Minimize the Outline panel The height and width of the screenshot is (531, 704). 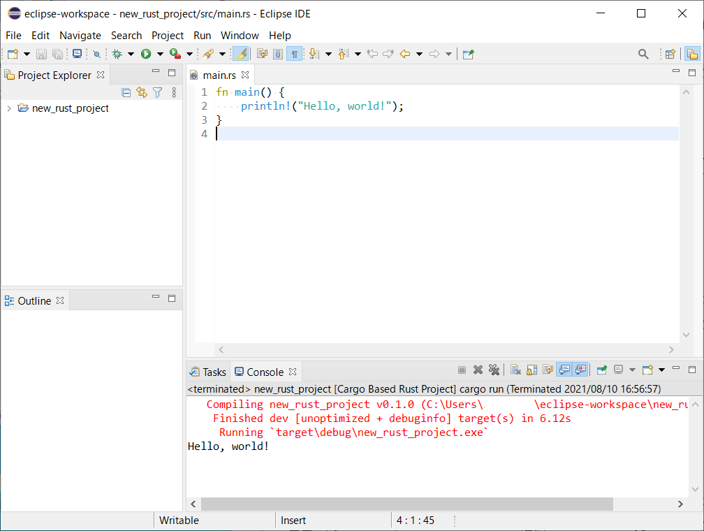click(156, 296)
